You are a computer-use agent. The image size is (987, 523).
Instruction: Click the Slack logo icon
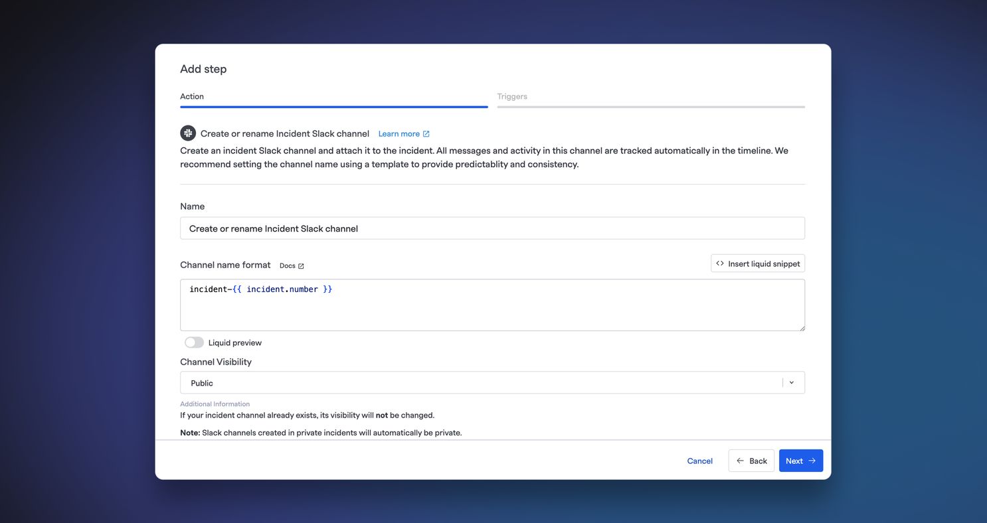188,133
